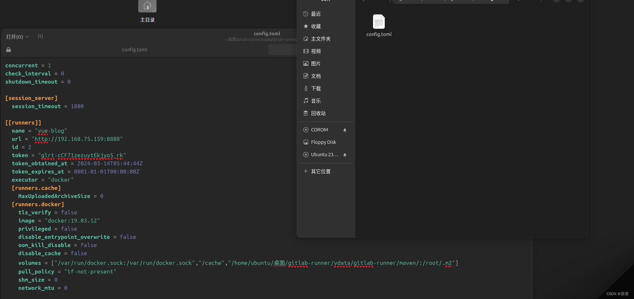
Task: Click the network_mtu = 0 line
Action: (x=43, y=288)
